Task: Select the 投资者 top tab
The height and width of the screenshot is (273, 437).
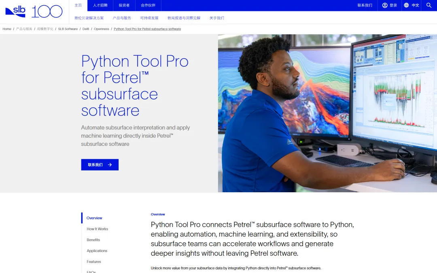Action: (x=124, y=5)
